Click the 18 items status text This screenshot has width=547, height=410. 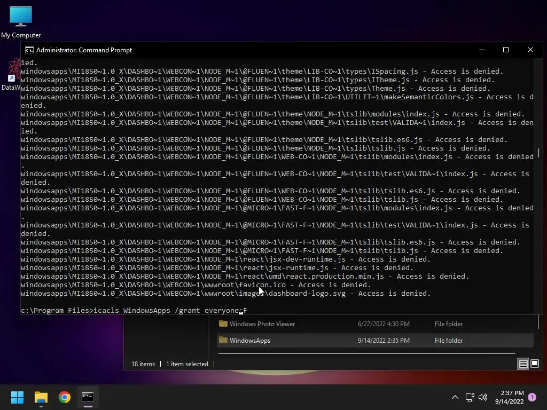coord(143,364)
